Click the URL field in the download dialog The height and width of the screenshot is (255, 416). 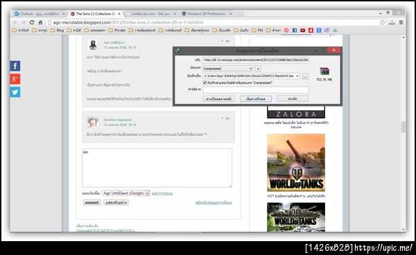point(256,60)
